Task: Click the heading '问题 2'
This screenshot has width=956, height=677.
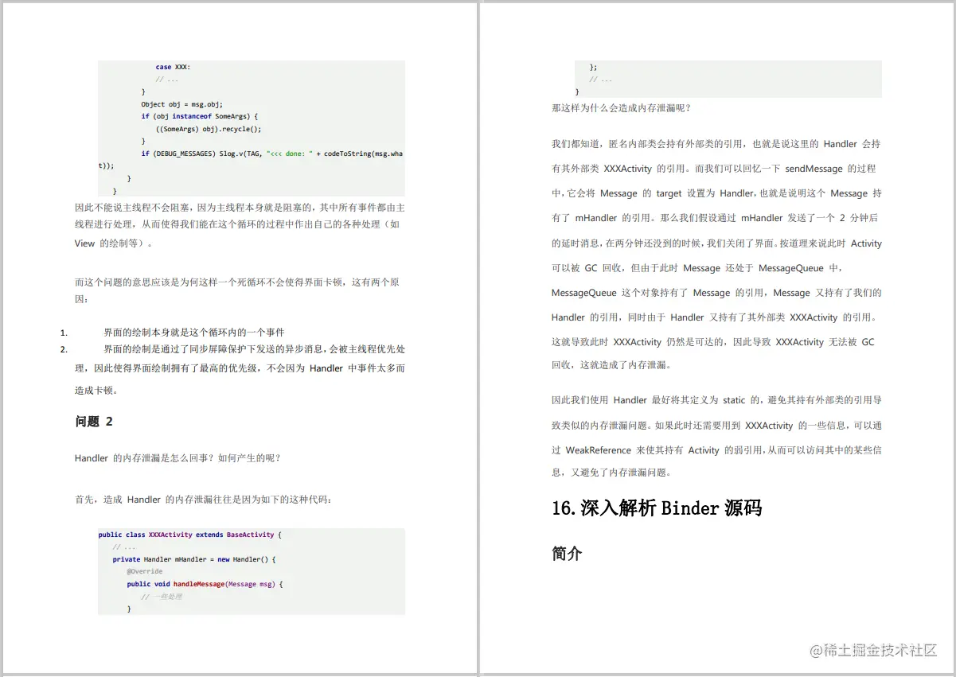Action: click(94, 422)
